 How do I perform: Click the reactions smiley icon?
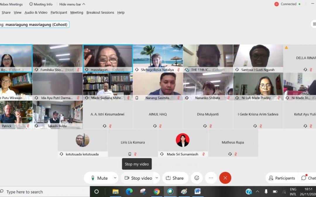coord(197,178)
